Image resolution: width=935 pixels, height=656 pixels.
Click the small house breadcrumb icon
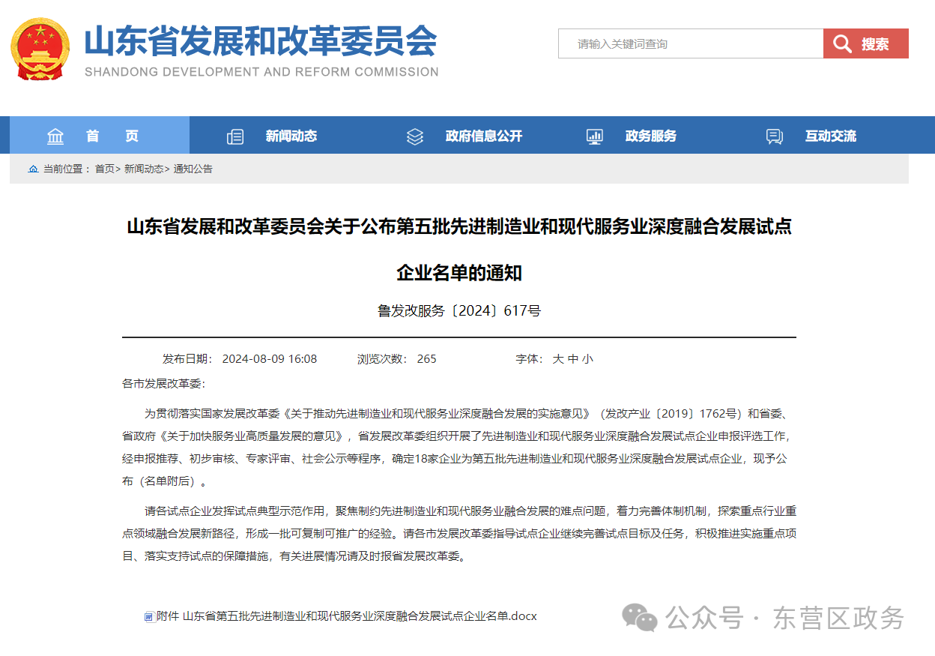coord(33,169)
